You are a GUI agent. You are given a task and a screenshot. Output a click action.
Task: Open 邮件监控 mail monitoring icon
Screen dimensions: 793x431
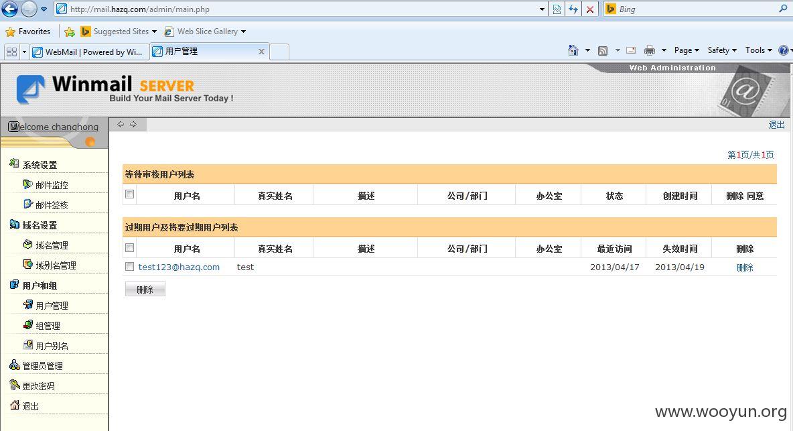point(28,184)
